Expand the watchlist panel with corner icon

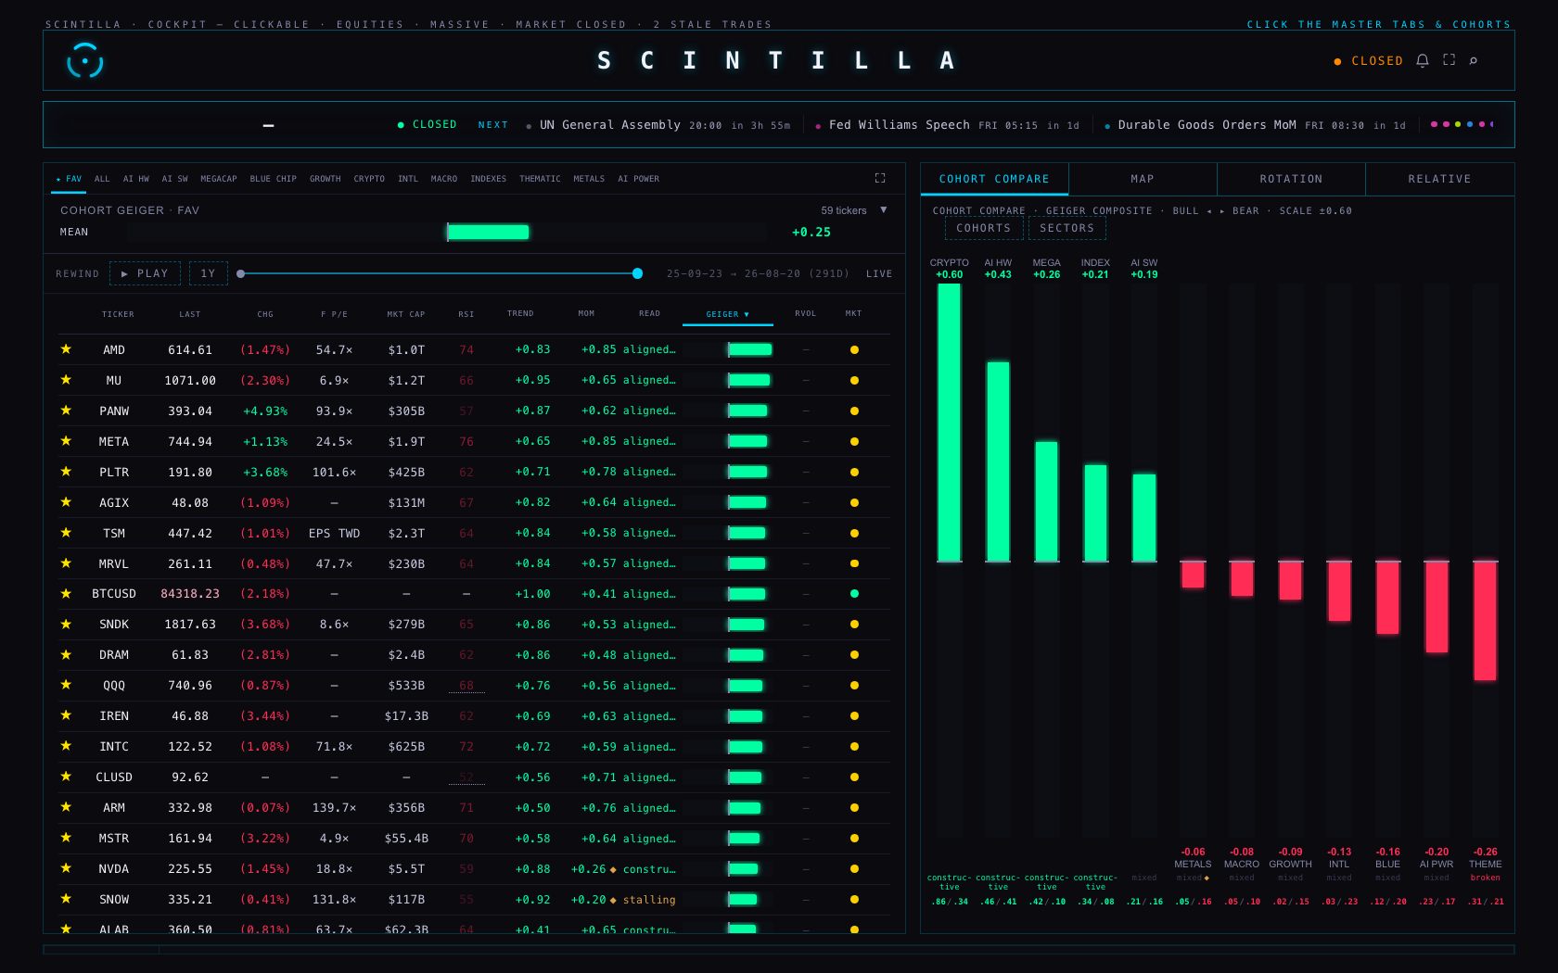(880, 178)
